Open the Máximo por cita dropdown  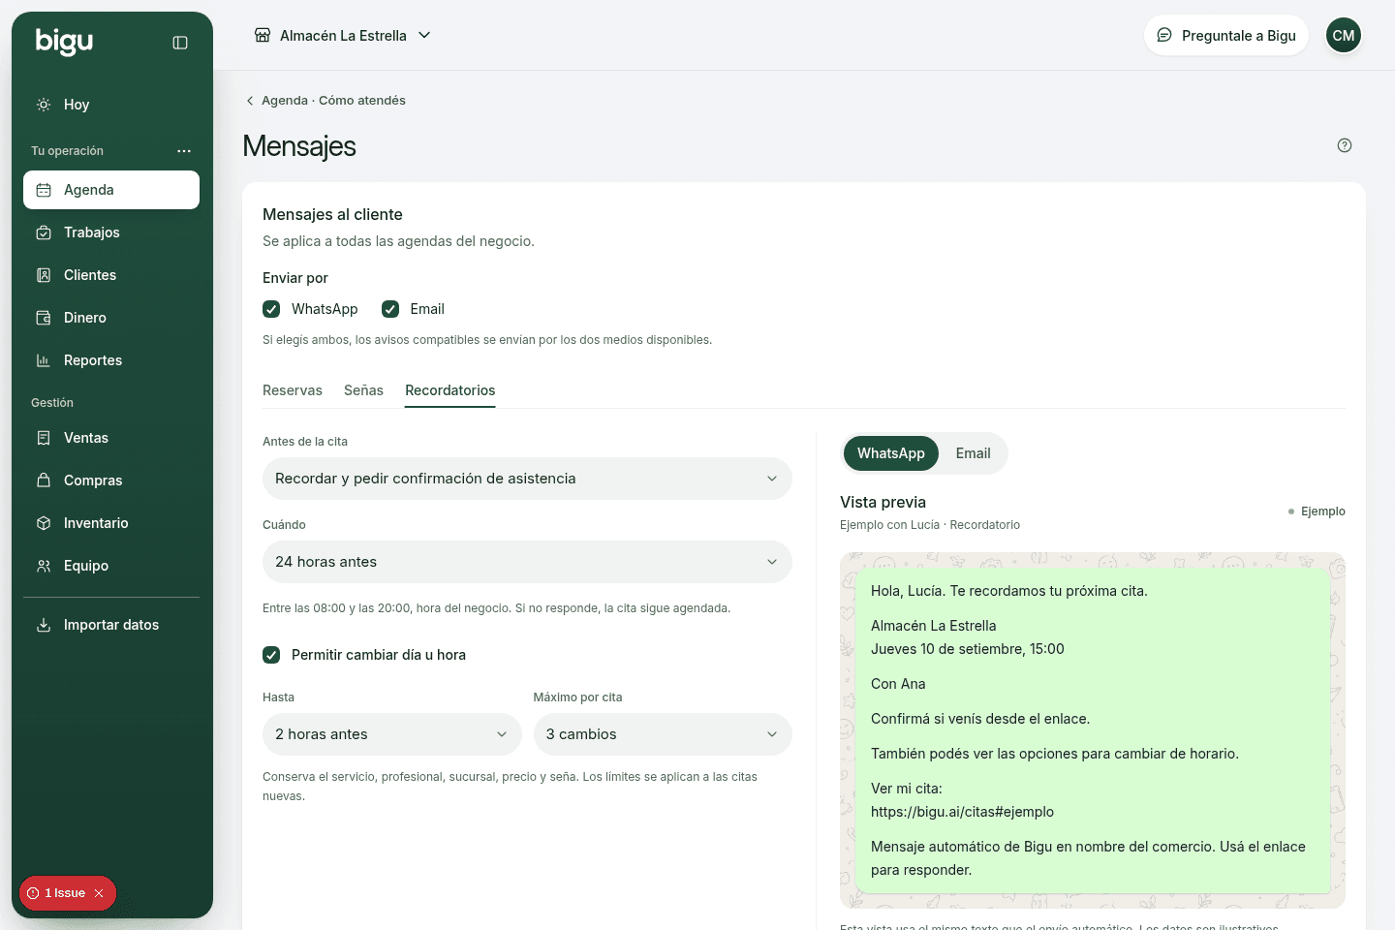(x=663, y=734)
